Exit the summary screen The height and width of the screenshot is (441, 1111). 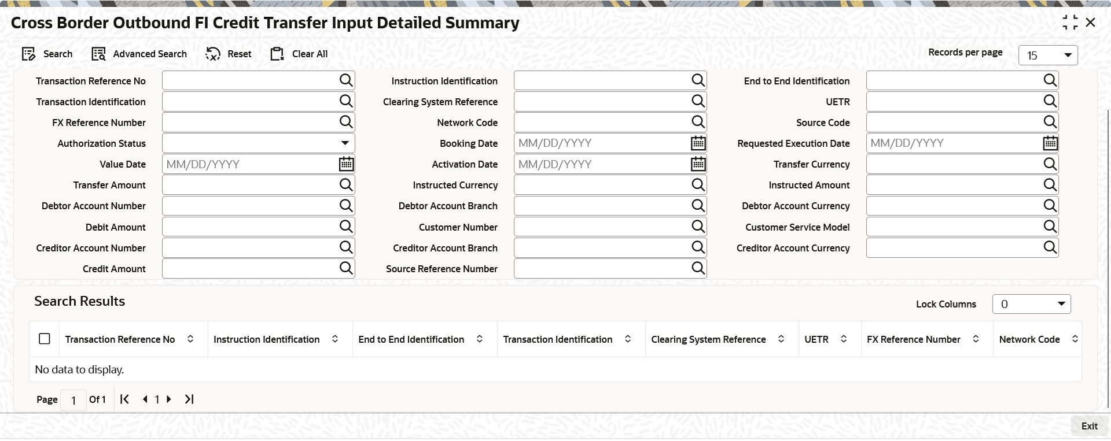tap(1089, 426)
